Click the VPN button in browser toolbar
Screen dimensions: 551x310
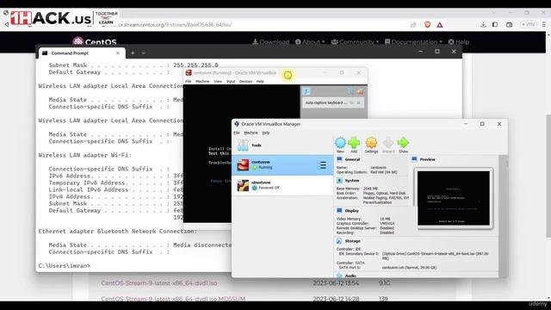click(x=528, y=25)
